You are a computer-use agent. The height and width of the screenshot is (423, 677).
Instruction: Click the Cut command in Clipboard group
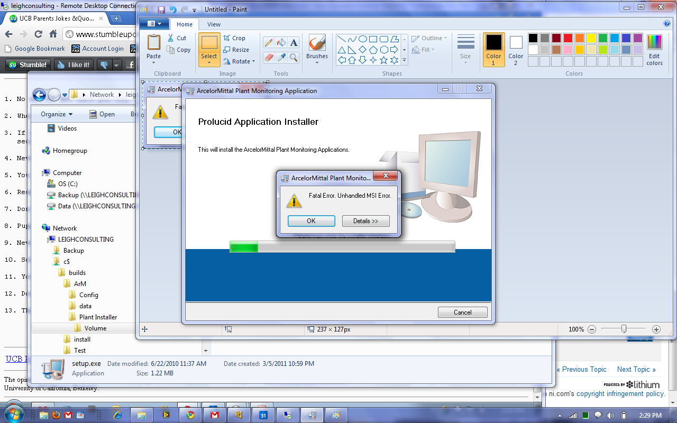pos(177,38)
